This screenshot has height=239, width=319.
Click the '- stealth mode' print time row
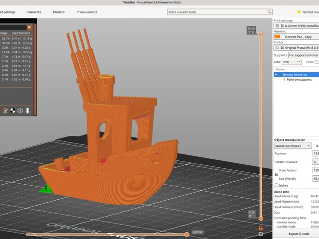tap(296, 227)
